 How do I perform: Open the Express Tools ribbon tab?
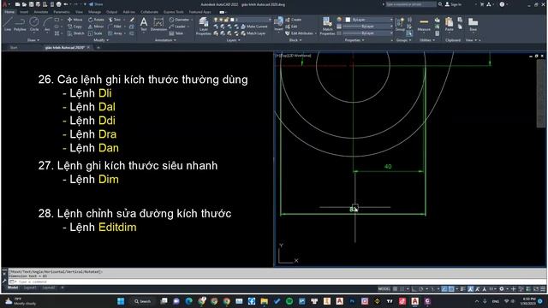[173, 12]
